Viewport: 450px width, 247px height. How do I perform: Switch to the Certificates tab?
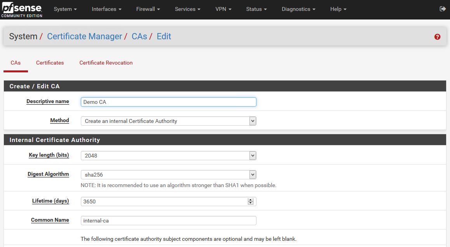(x=50, y=63)
